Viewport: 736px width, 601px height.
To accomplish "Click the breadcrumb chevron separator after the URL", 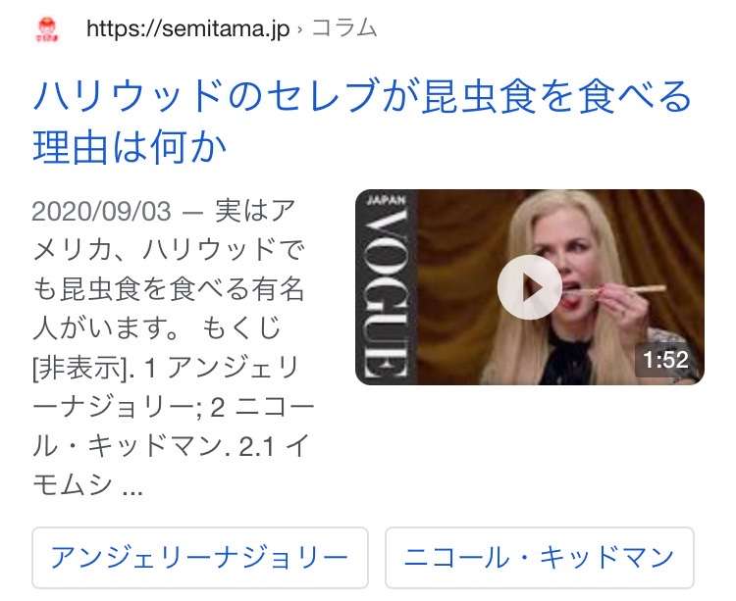I will pyautogui.click(x=300, y=30).
